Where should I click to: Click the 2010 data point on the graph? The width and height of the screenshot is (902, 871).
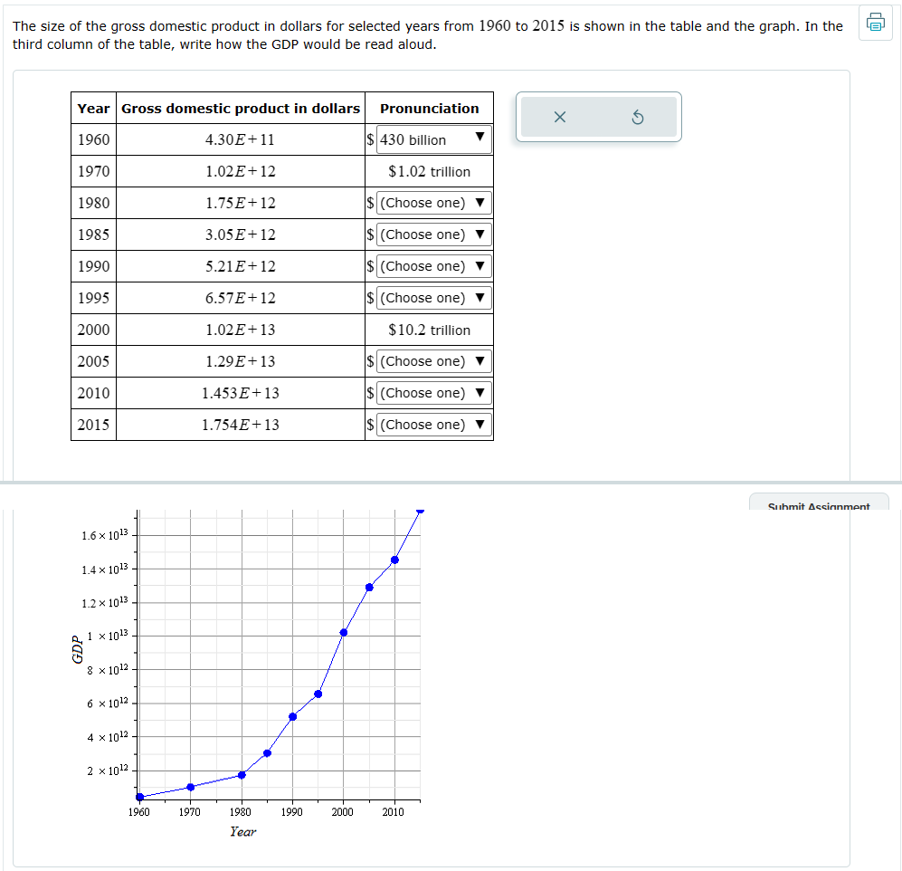[x=394, y=560]
